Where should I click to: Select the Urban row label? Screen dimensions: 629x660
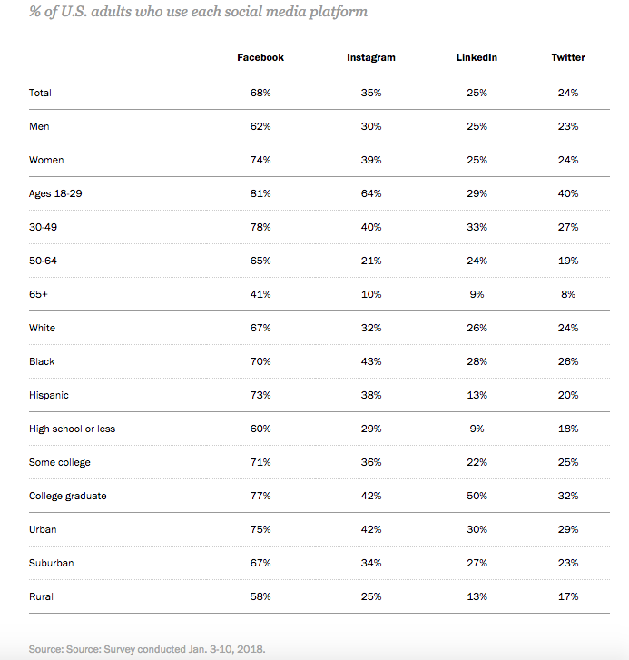coord(43,529)
